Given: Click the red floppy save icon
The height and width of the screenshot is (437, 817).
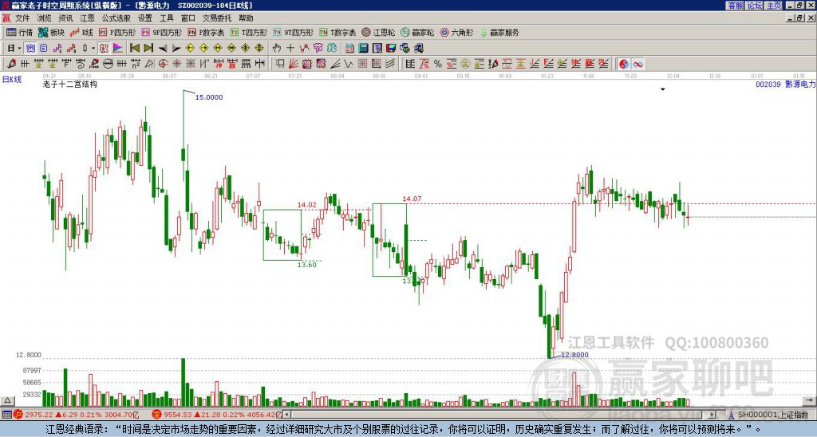Looking at the screenshot, I should click(391, 48).
